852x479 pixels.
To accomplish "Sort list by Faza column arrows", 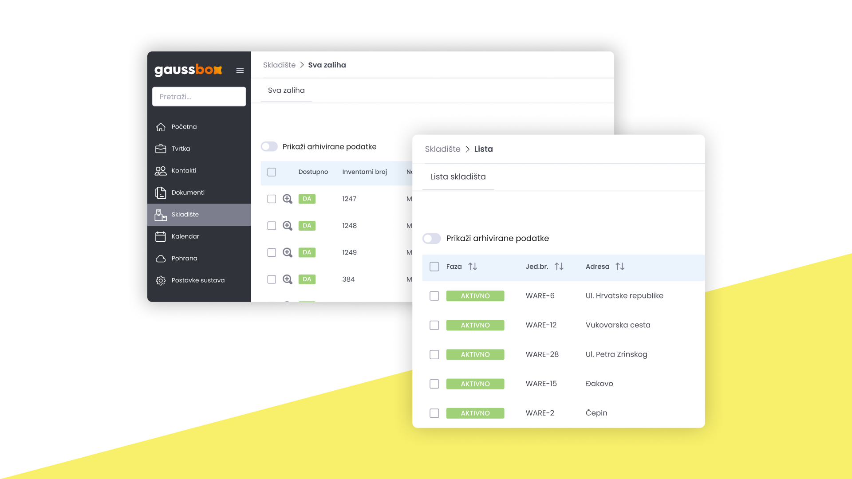I will [x=473, y=267].
